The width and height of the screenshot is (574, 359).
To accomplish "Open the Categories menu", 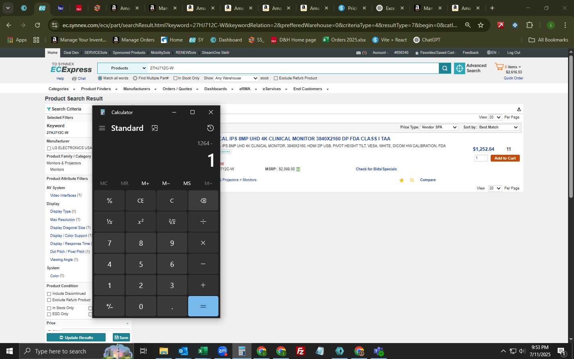I will [61, 89].
